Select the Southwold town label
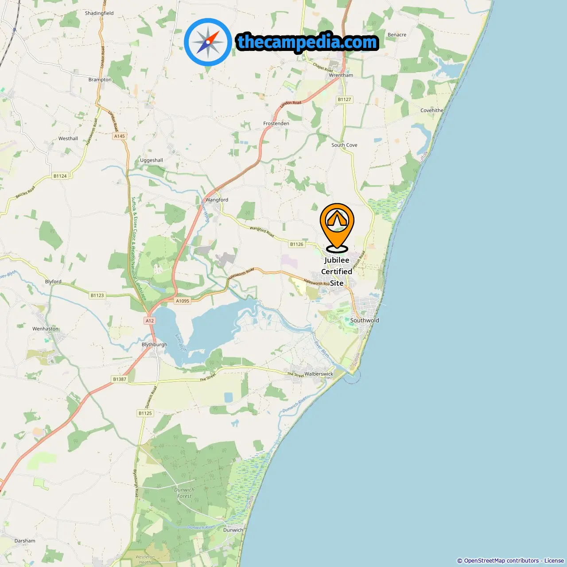The image size is (567, 567). 365,320
